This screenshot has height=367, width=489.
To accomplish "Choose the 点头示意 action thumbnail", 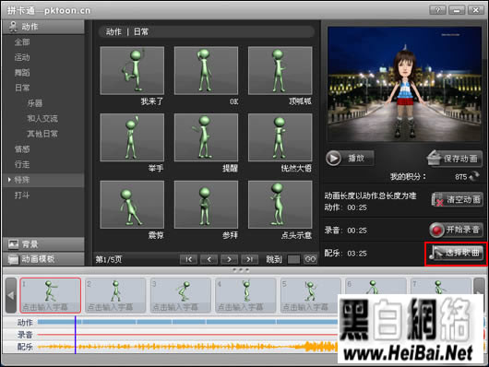I will (x=280, y=205).
